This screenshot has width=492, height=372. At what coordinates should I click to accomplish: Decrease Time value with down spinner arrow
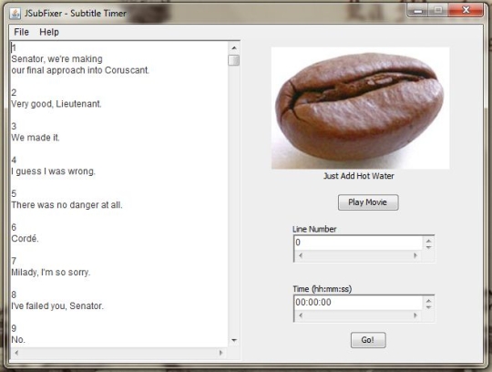(x=428, y=307)
